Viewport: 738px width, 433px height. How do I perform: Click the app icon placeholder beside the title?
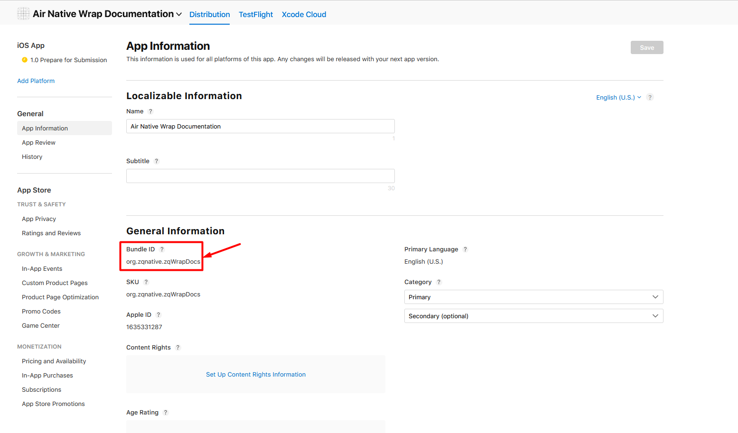[23, 14]
